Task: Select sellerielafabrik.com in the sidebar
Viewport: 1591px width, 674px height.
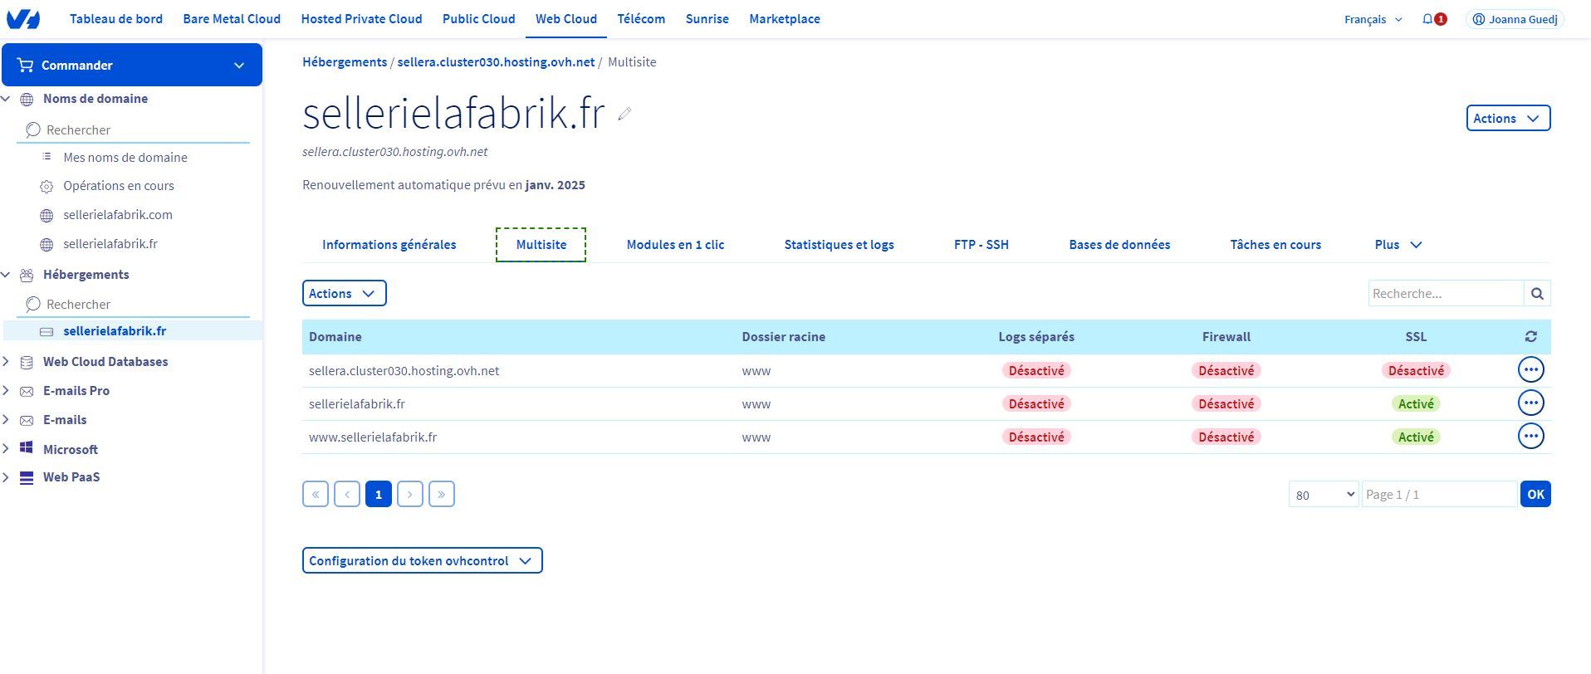Action: 118,215
